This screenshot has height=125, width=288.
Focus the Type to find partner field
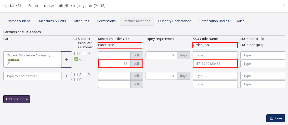32,76
